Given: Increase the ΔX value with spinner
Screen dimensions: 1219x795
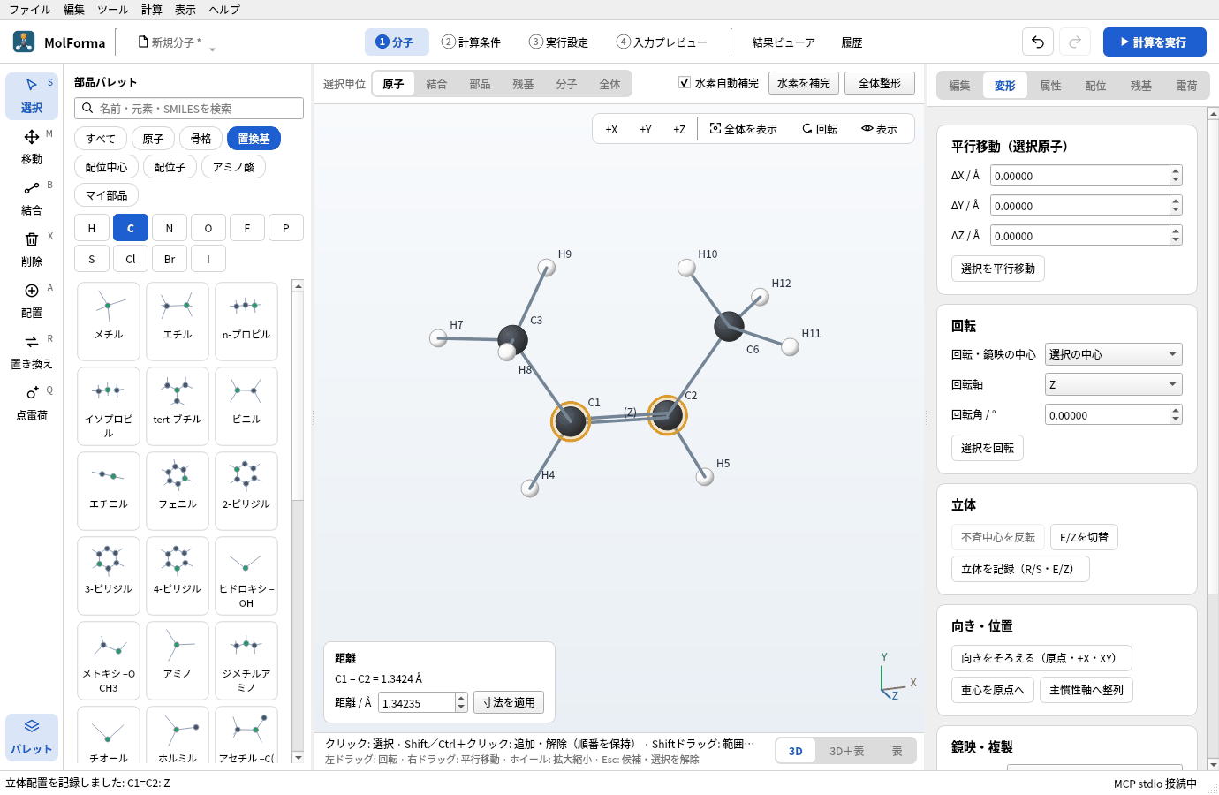Looking at the screenshot, I should [1176, 170].
